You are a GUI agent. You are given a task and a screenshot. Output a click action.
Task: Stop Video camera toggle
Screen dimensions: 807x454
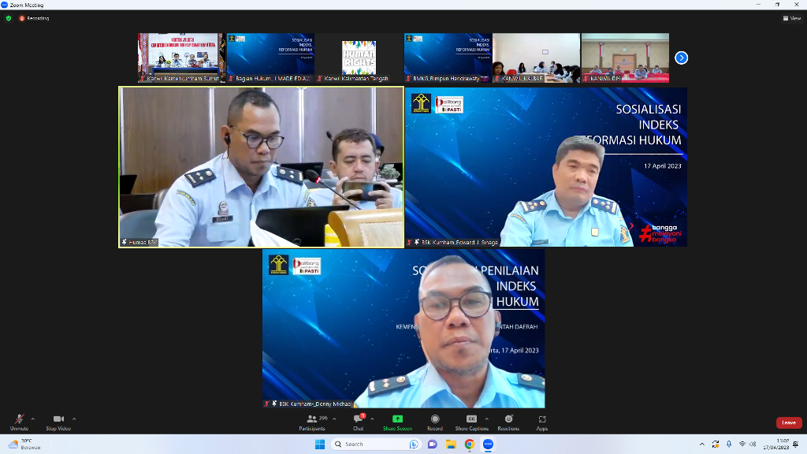[58, 419]
